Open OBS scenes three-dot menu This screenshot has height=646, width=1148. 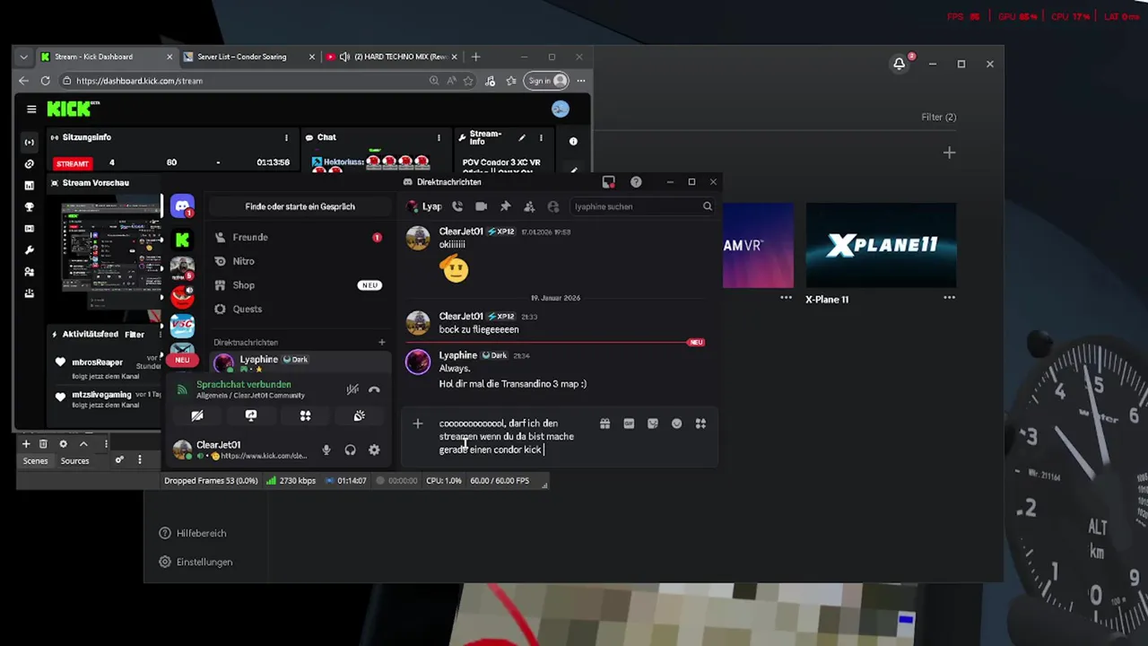tap(106, 444)
